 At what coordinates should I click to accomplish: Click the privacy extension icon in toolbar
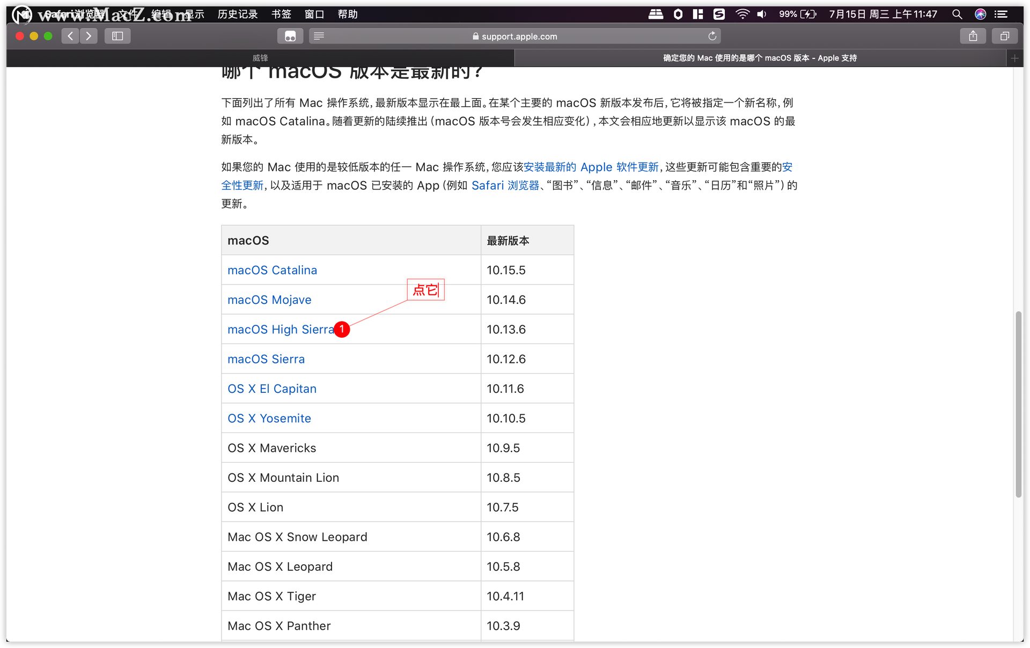pyautogui.click(x=290, y=36)
